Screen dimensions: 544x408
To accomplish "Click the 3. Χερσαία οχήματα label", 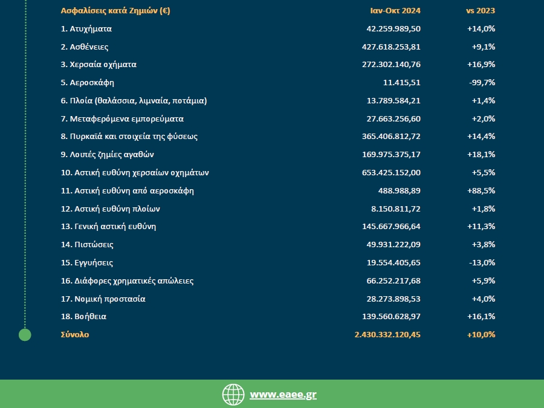I will pyautogui.click(x=99, y=65).
